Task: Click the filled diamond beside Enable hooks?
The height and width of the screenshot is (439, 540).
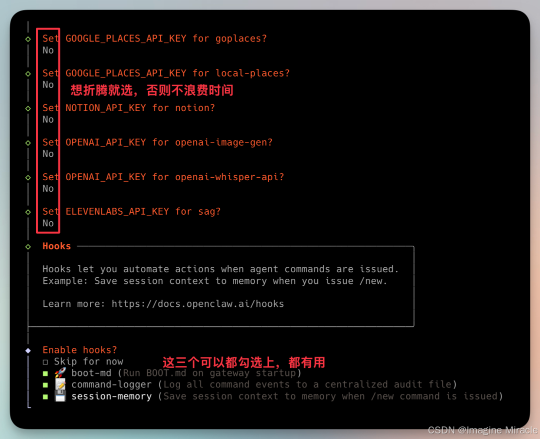Action: [x=28, y=350]
